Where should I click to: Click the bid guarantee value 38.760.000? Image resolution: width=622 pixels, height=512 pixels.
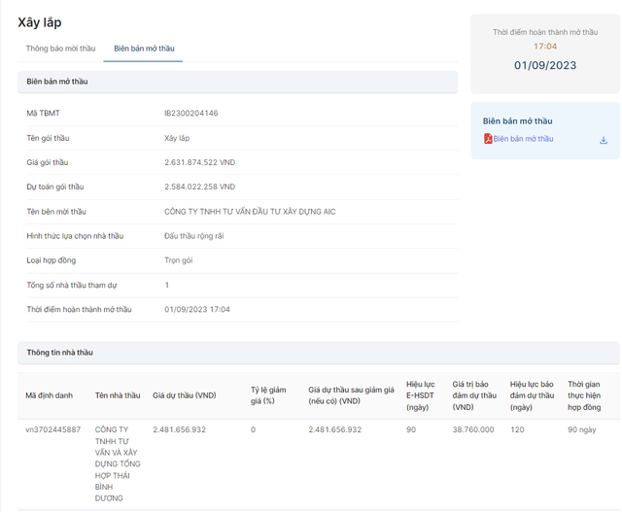[473, 429]
